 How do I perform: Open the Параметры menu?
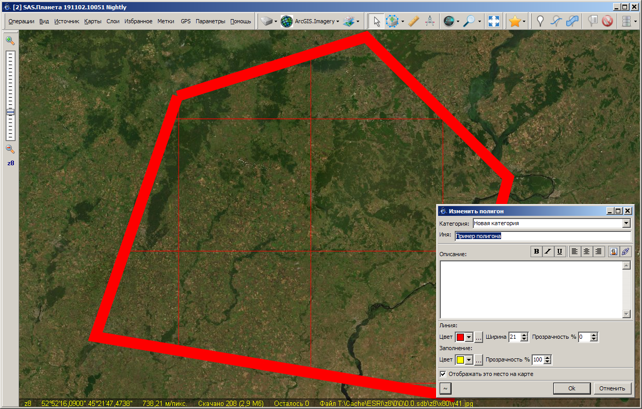coord(210,21)
